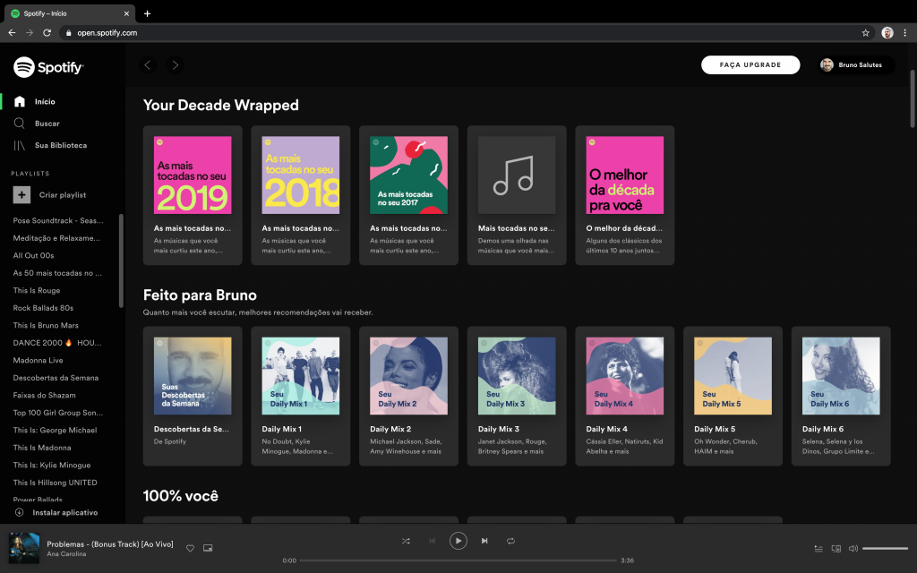
Task: Open Daily Mix 2 card
Action: click(408, 396)
